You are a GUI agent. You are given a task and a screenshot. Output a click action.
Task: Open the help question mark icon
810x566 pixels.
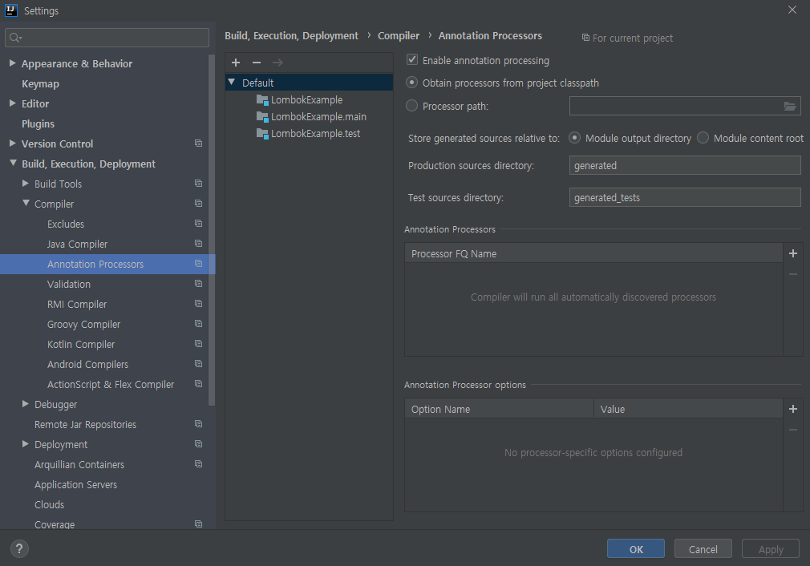point(20,549)
